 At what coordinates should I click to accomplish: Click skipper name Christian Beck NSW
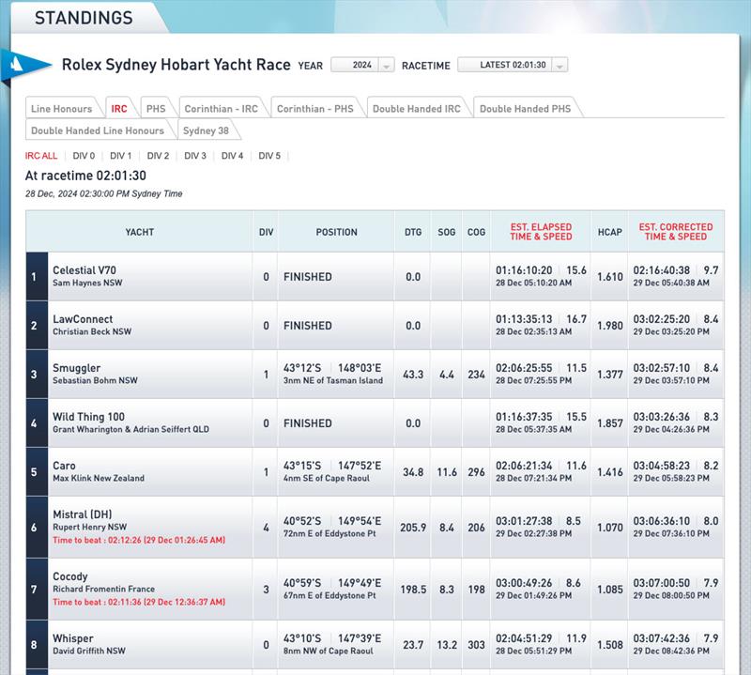pyautogui.click(x=92, y=331)
